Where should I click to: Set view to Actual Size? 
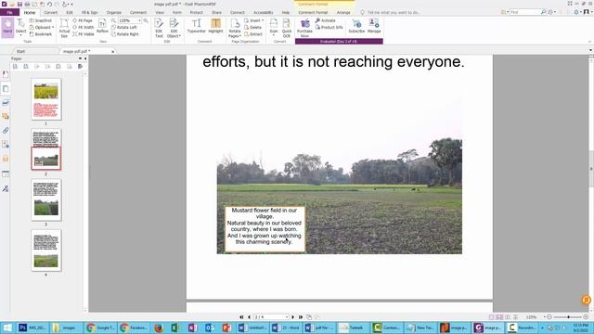click(x=64, y=28)
